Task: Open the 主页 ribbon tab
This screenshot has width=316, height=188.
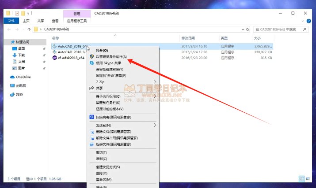Action: (26, 21)
